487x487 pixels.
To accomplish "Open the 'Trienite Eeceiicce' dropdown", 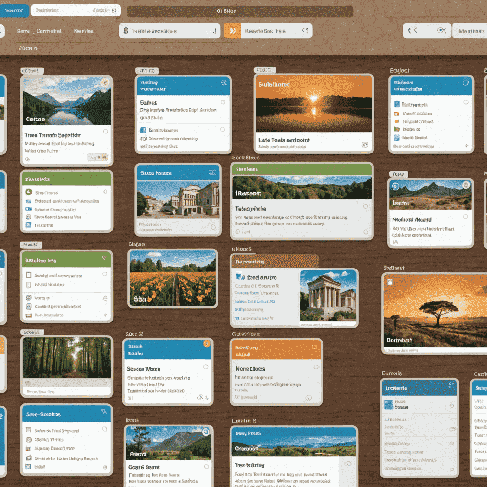I will [170, 31].
